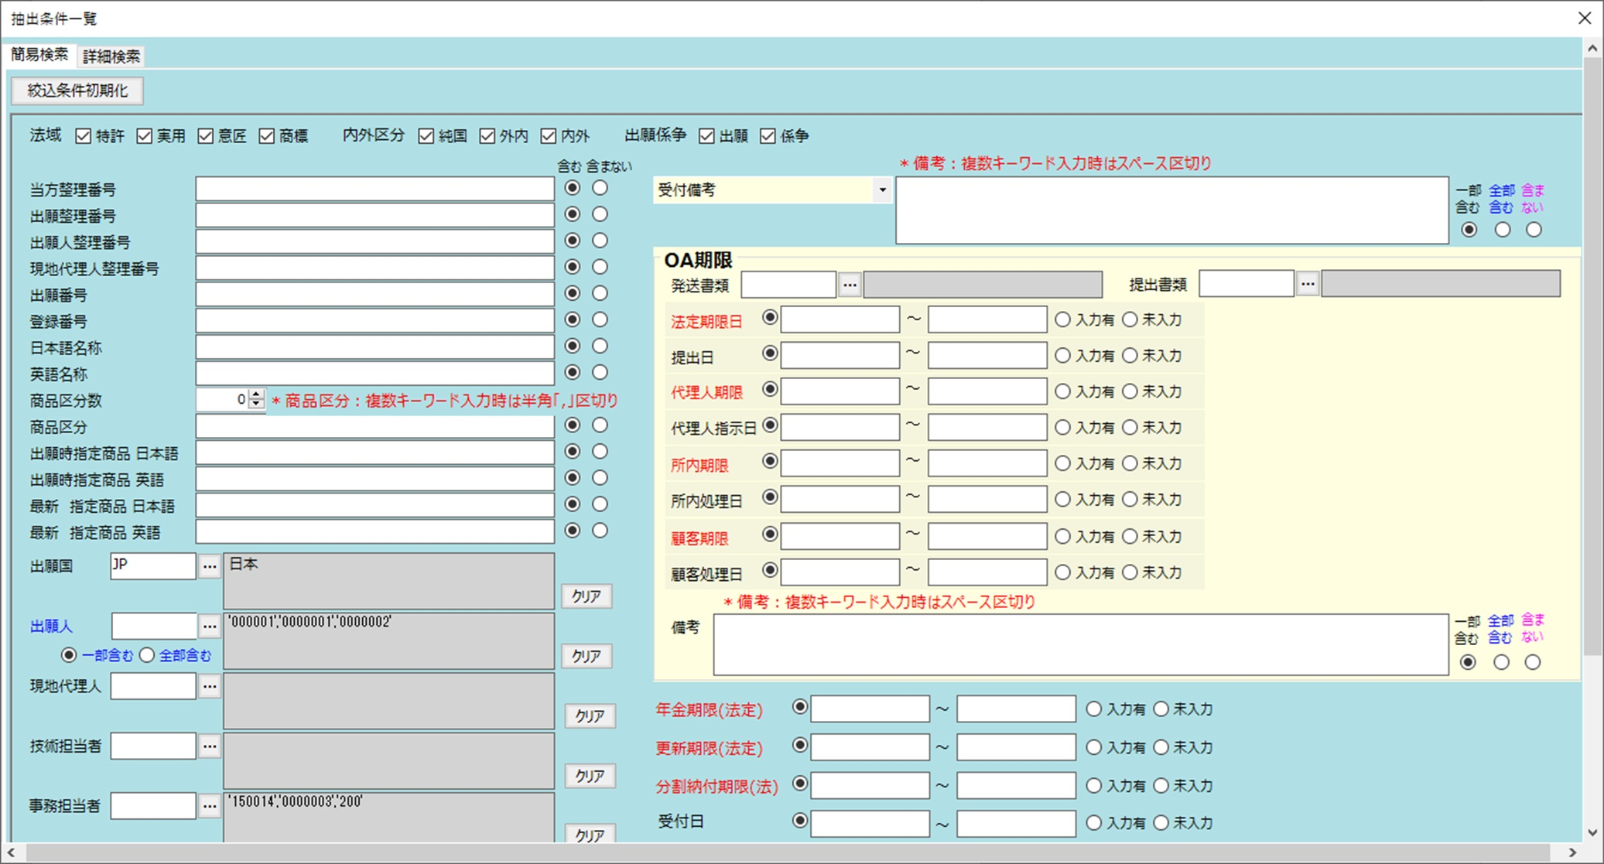Click the 法定期限日 start date field
The image size is (1604, 864).
[x=840, y=319]
